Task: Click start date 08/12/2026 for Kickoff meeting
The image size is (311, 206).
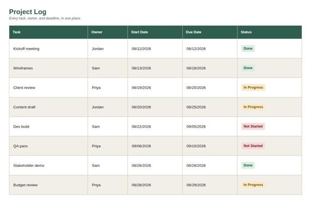Action: click(141, 49)
